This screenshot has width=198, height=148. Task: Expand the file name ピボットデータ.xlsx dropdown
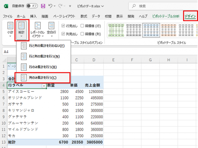point(102,6)
